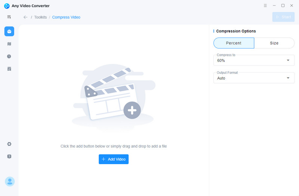Image resolution: width=299 pixels, height=196 pixels.
Task: Close the Any Video Converter window
Action: 292,6
